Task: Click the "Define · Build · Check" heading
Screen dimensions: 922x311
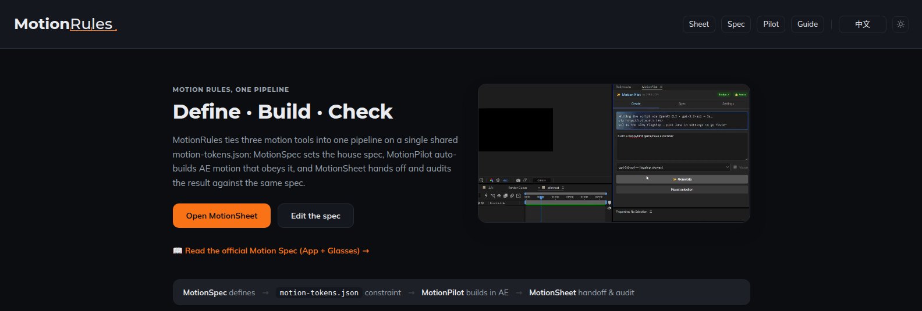Action: point(283,112)
